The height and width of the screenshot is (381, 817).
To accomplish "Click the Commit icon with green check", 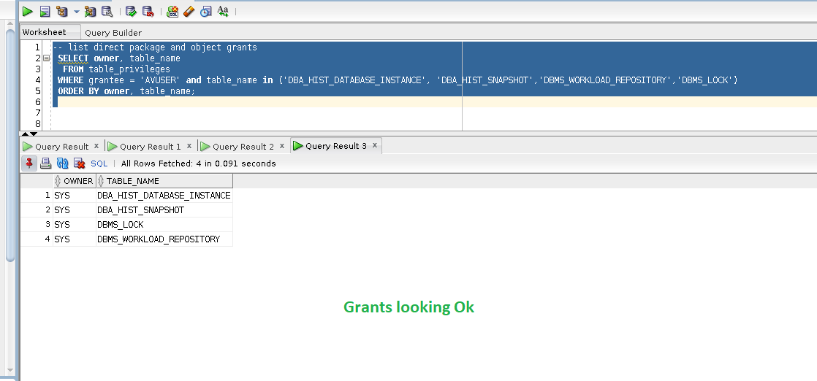I will point(132,11).
